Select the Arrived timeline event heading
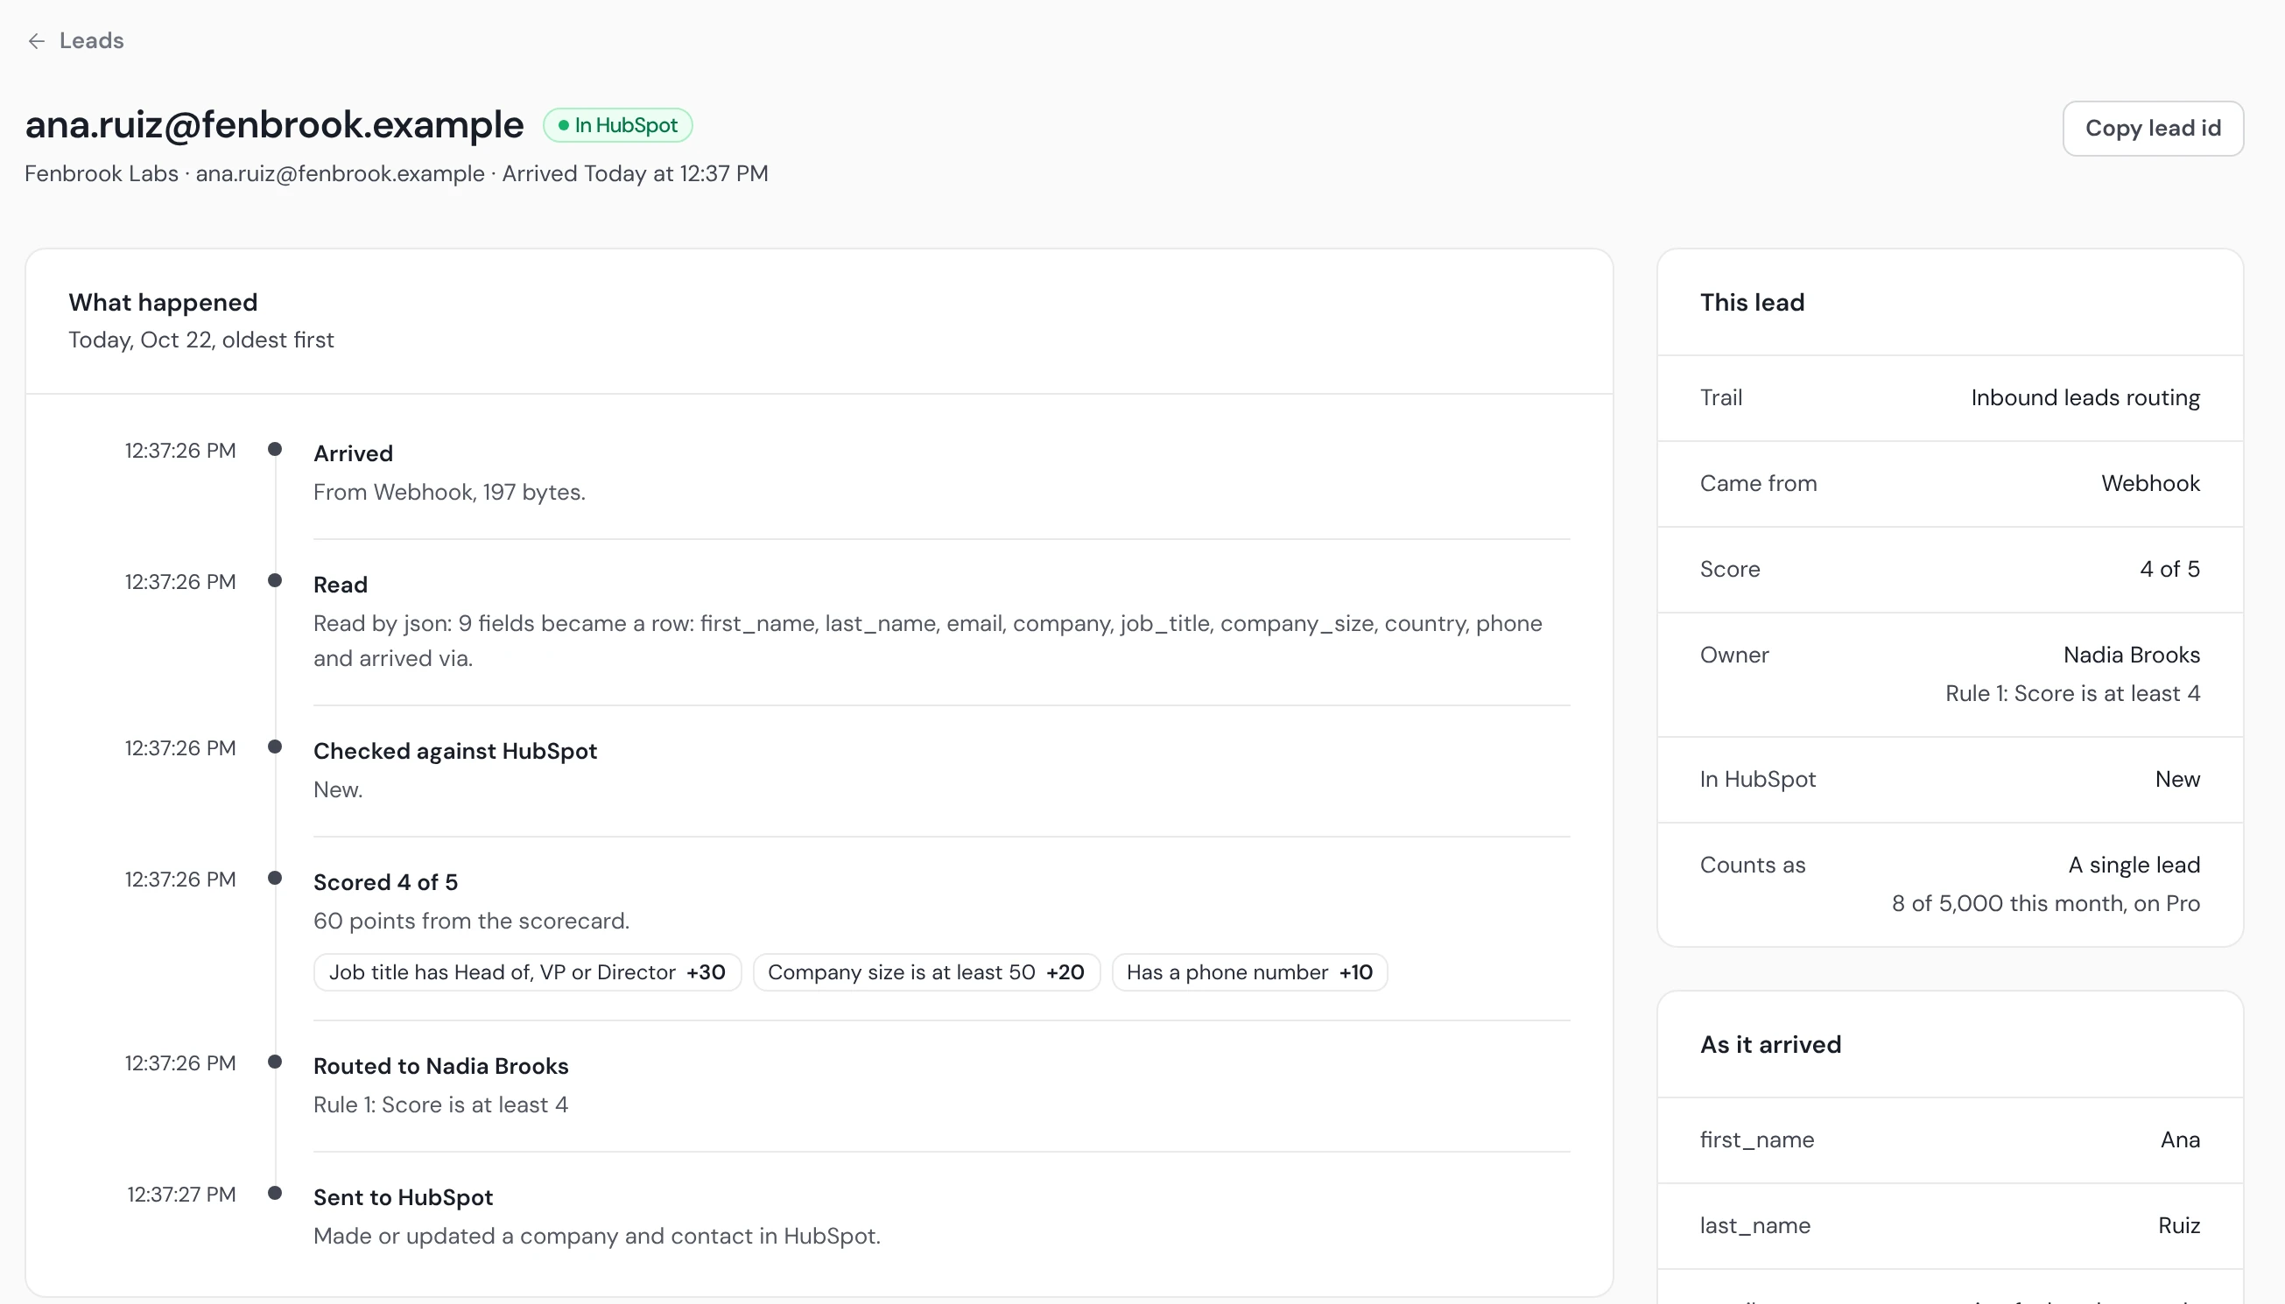This screenshot has height=1304, width=2285. 353,453
